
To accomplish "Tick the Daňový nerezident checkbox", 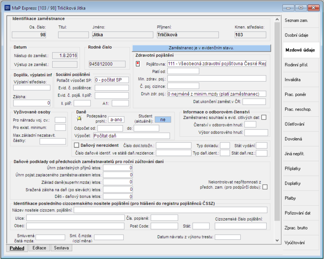I will pyautogui.click(x=76, y=145).
